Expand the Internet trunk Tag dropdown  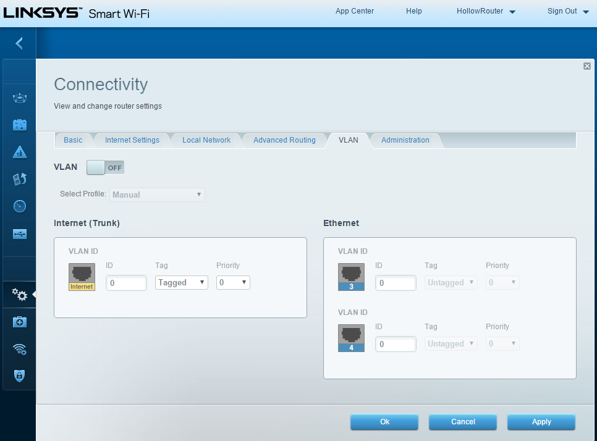tap(181, 282)
